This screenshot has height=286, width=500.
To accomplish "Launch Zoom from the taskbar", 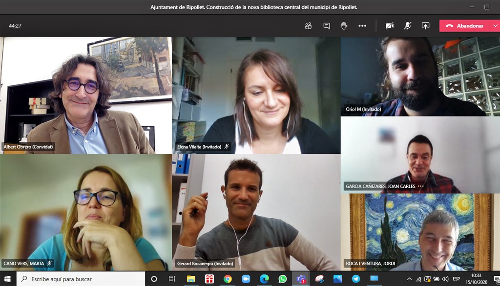I will coord(246,279).
